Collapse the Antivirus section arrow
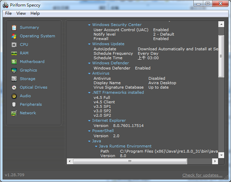 pos(89,73)
